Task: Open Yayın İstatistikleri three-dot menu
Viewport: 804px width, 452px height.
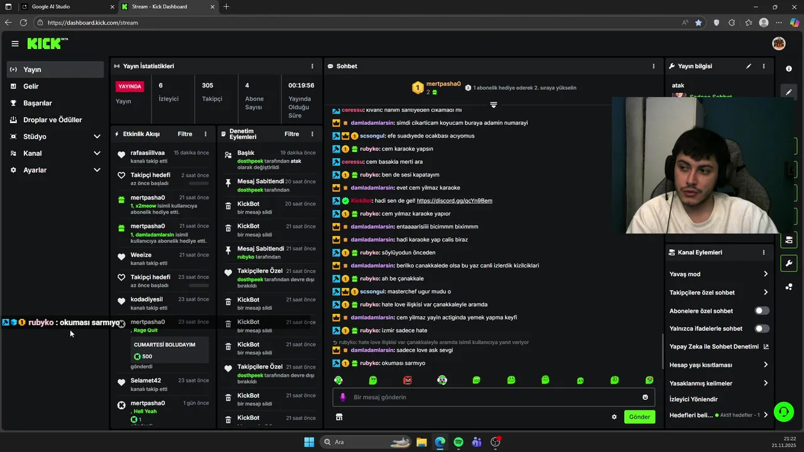Action: click(x=312, y=66)
